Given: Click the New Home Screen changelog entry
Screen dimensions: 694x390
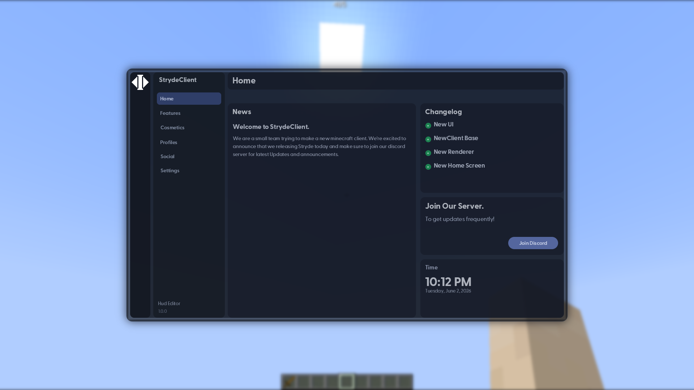Looking at the screenshot, I should (x=459, y=165).
